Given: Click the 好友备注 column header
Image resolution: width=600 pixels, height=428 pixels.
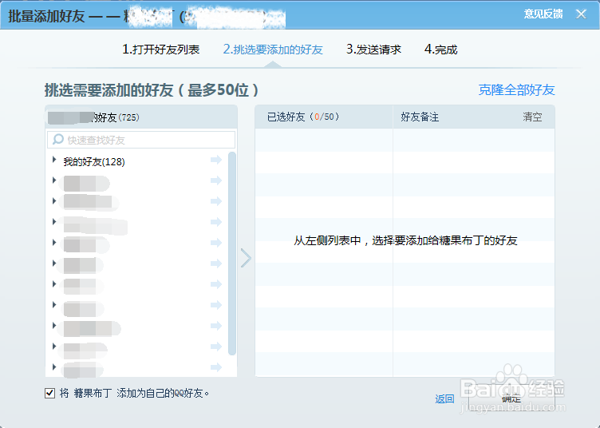Looking at the screenshot, I should (x=420, y=117).
